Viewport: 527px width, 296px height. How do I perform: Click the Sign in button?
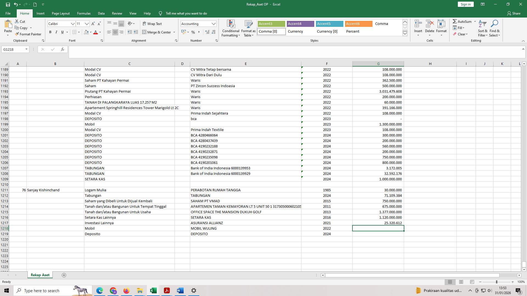tap(465, 4)
